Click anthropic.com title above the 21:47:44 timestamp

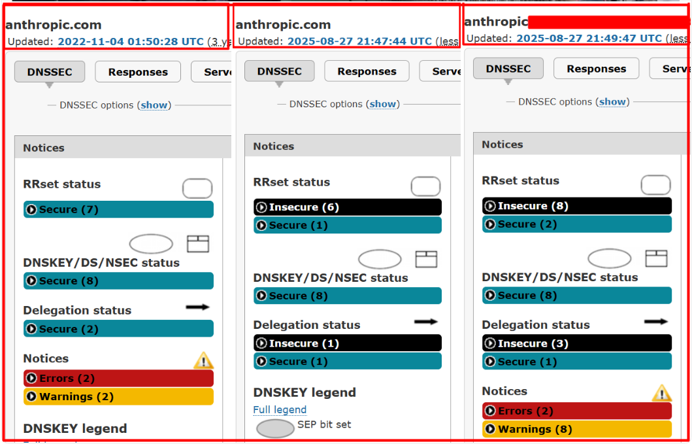[x=284, y=24]
